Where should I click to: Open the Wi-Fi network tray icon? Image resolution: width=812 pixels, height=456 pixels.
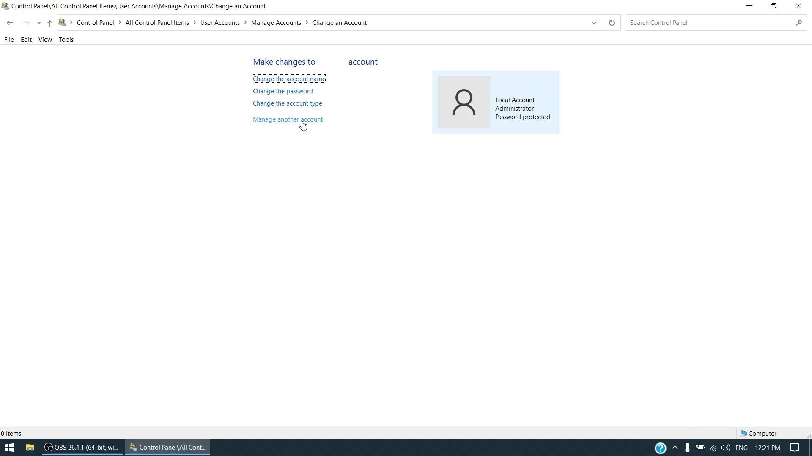pos(713,448)
